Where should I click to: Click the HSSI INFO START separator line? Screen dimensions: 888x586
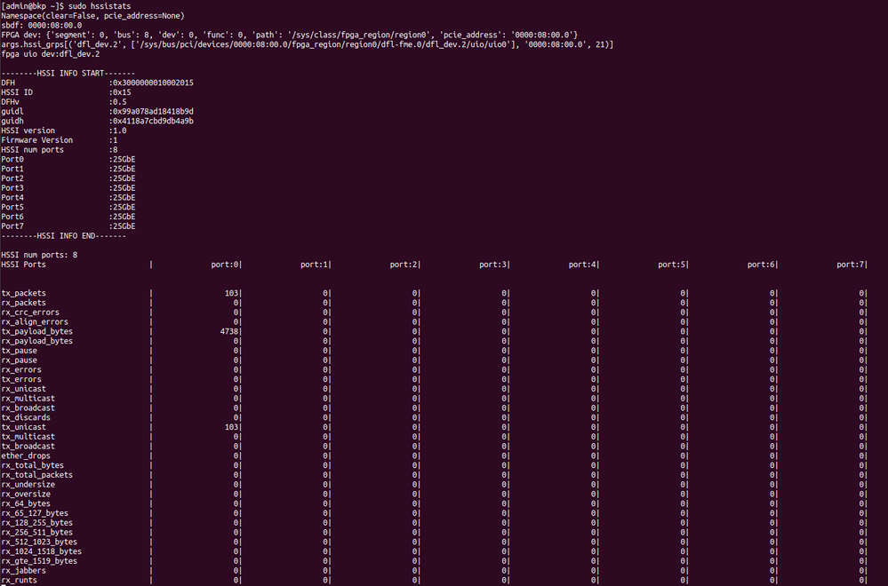tap(68, 73)
